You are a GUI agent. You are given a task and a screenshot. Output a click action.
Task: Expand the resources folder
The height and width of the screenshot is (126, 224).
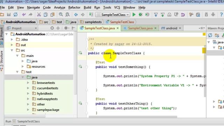point(23,66)
